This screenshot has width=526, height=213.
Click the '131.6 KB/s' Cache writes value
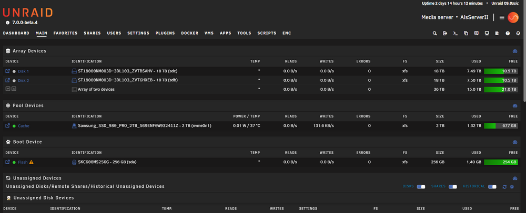323,126
